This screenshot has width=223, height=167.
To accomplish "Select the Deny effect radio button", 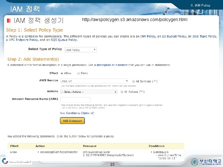I will (78, 73).
